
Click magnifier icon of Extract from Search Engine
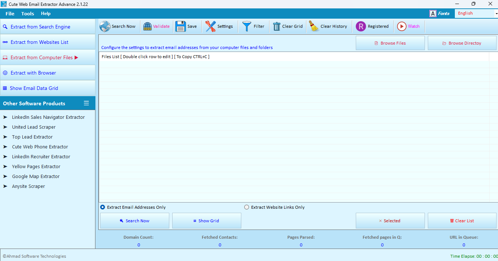pos(5,27)
